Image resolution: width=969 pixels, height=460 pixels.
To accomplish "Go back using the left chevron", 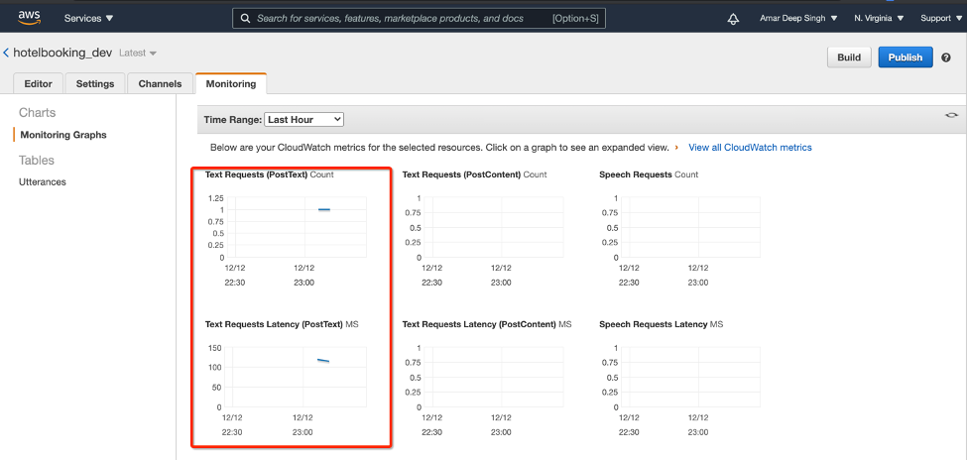I will pyautogui.click(x=6, y=53).
